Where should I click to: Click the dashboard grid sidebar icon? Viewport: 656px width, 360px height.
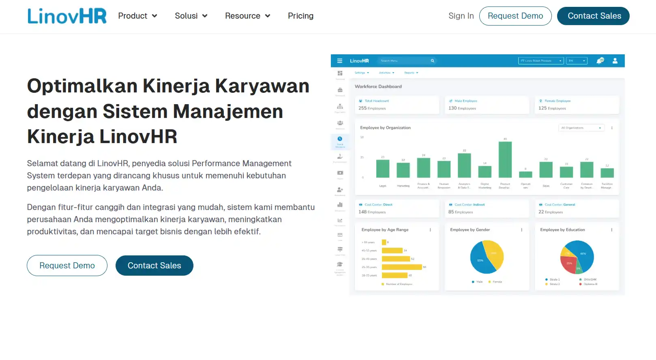pos(340,73)
